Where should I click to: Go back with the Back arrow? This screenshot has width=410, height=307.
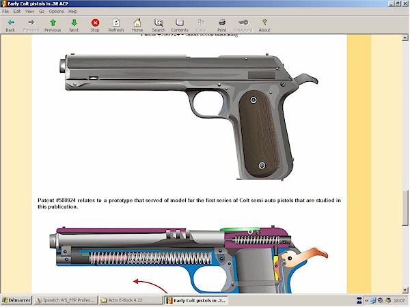(10, 25)
